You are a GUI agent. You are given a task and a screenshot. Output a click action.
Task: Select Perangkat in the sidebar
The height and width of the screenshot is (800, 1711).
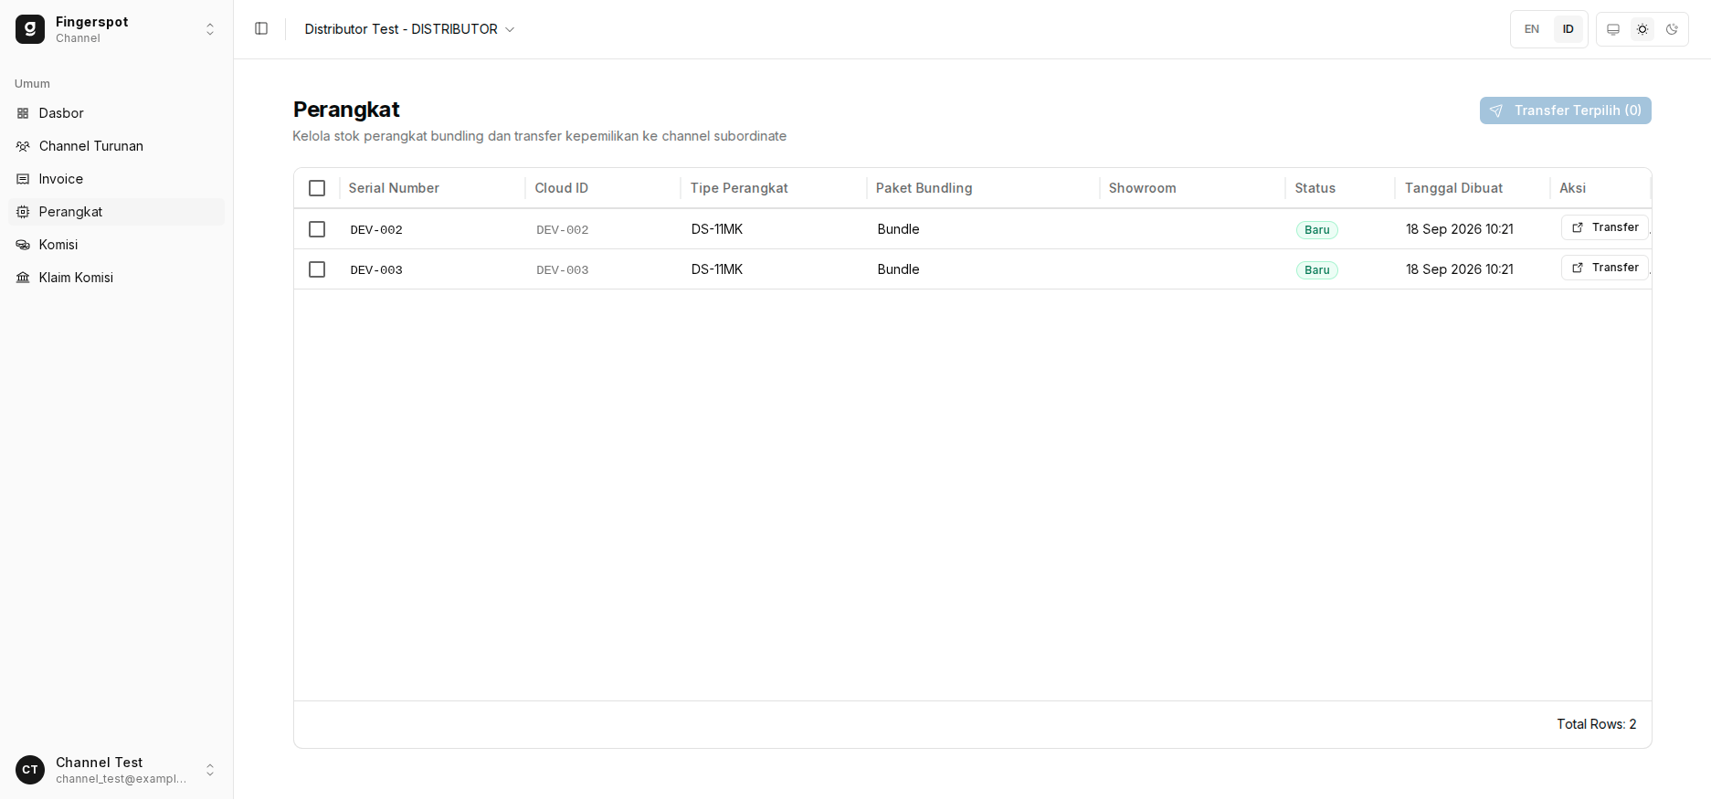(117, 212)
